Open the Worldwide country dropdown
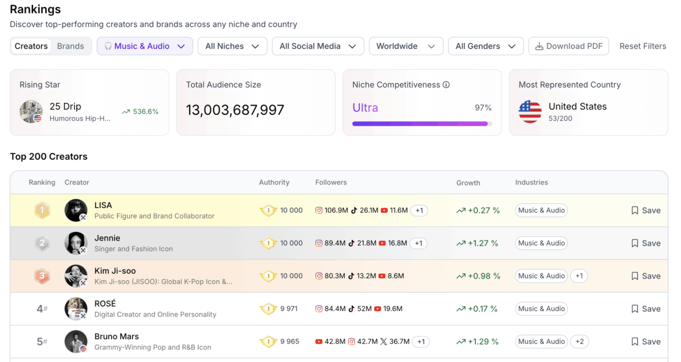 pyautogui.click(x=406, y=46)
